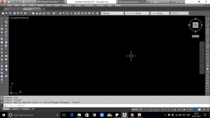Click Save As in Quick Access toolbar

(x=20, y=2)
